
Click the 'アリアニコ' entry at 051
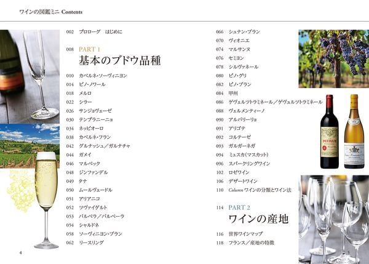coord(83,199)
